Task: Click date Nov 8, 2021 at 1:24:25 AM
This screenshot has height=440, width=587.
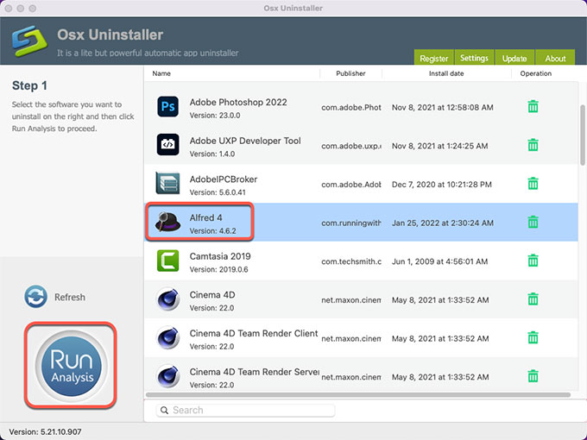Action: [x=440, y=146]
